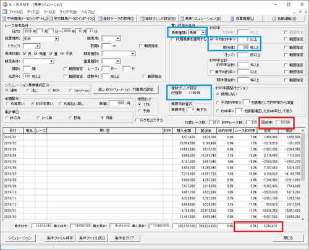309x250 pixels.
Task: Click the シミュレーション button
Action: (20, 238)
